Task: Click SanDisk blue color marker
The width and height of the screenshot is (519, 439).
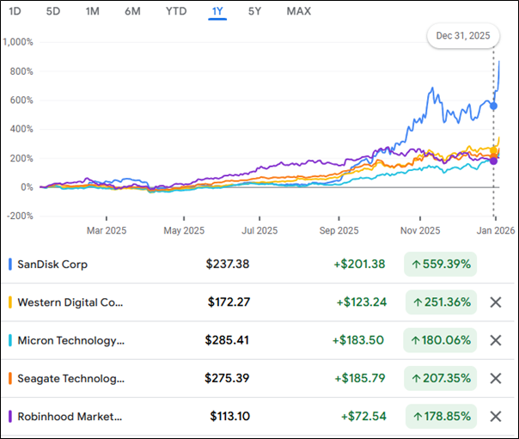Action: (x=9, y=265)
